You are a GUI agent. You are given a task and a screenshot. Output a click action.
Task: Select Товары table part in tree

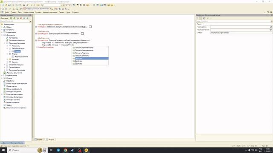[17, 51]
